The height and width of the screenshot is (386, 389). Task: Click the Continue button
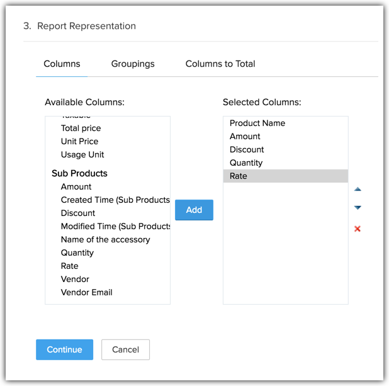(x=64, y=349)
